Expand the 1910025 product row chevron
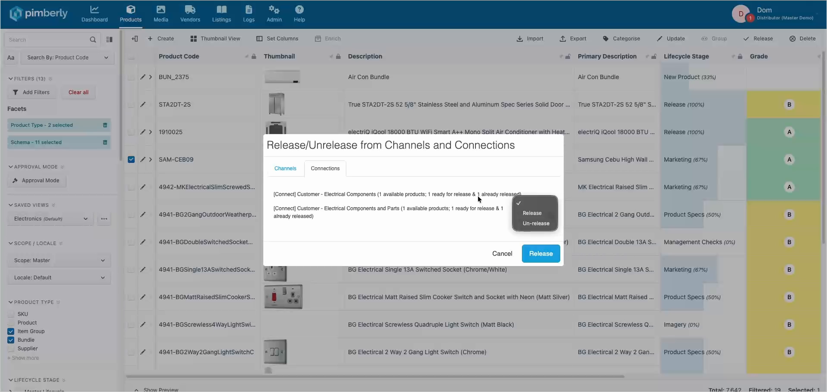This screenshot has width=827, height=392. [x=151, y=132]
